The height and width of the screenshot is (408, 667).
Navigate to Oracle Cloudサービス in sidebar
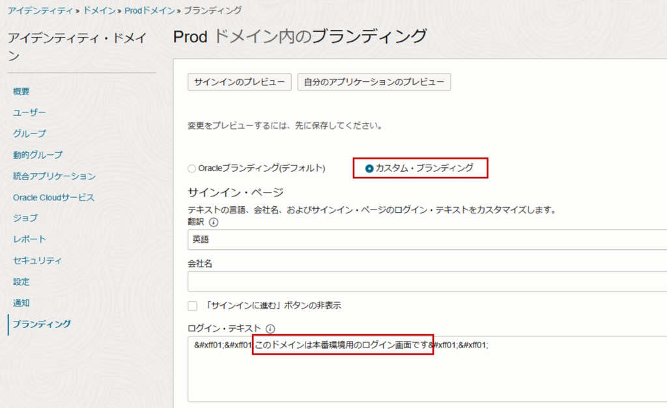[53, 198]
